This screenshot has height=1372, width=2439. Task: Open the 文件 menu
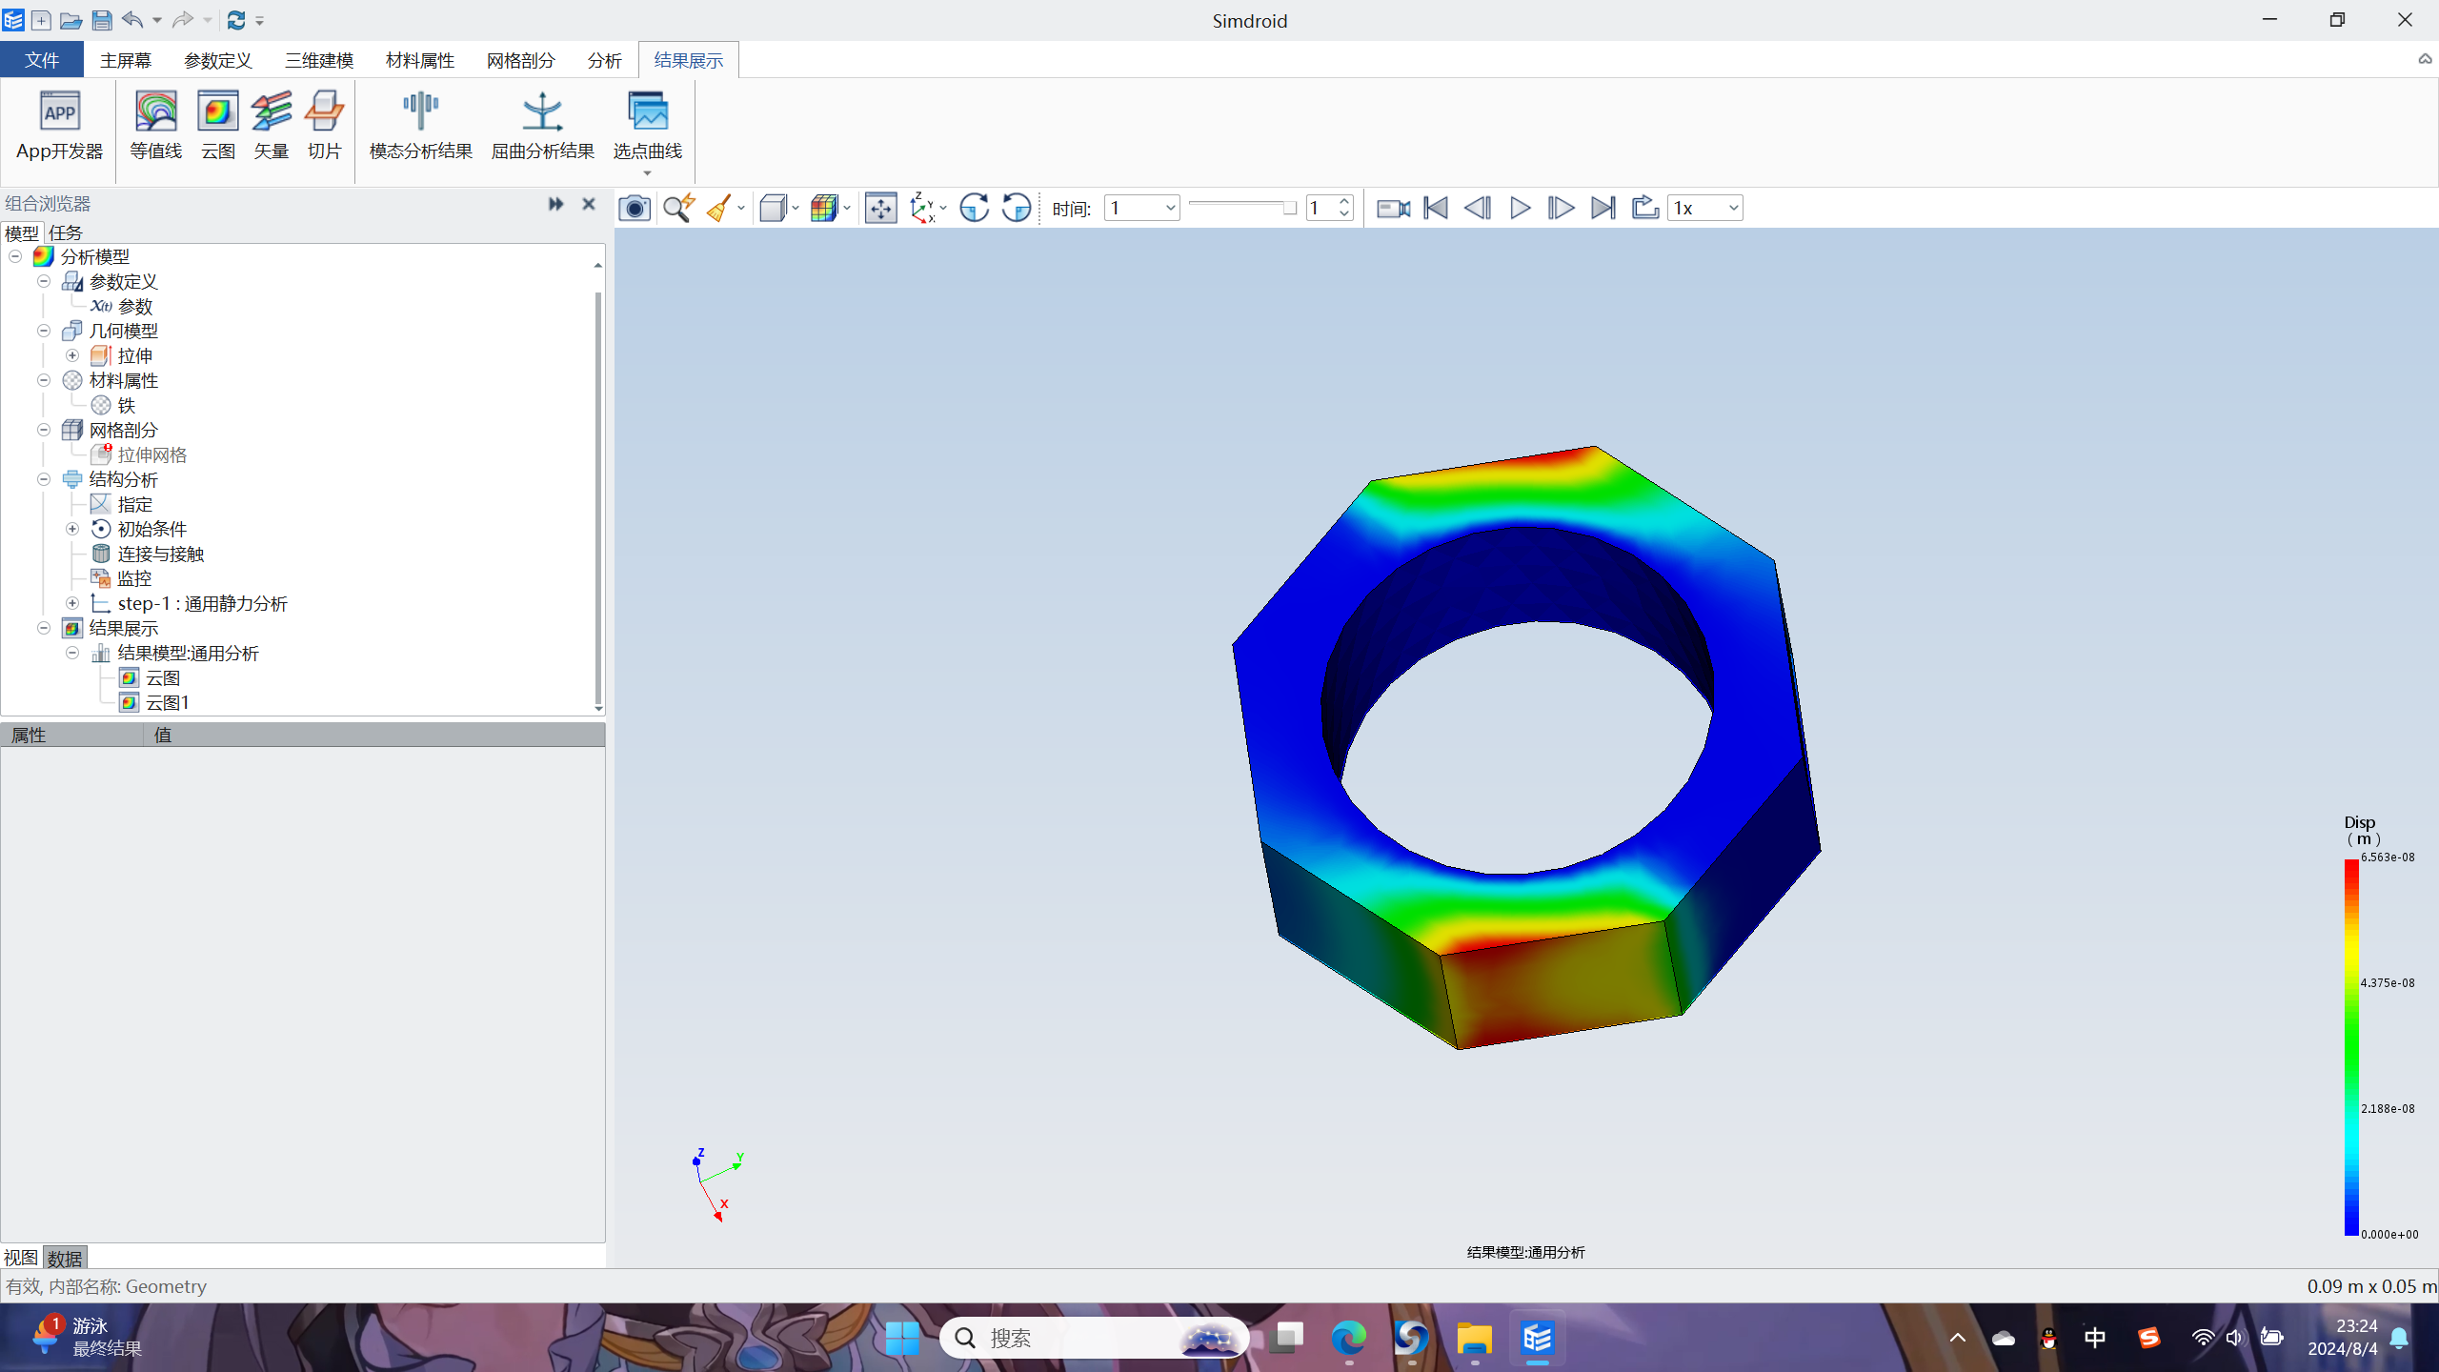42,60
